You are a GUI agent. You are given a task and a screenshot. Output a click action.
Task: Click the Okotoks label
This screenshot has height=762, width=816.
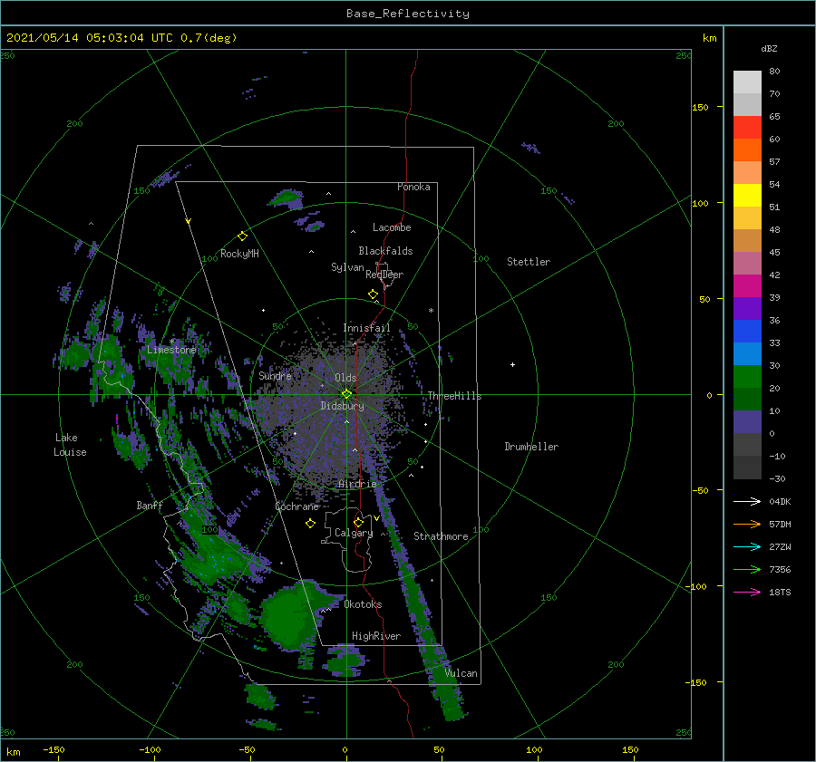coord(363,604)
